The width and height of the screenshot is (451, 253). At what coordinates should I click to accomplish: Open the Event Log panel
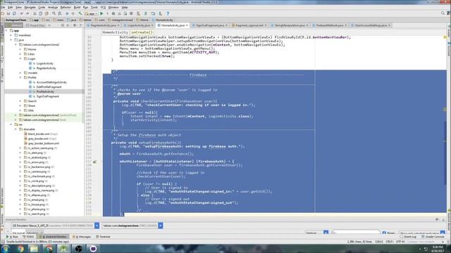tap(408, 237)
